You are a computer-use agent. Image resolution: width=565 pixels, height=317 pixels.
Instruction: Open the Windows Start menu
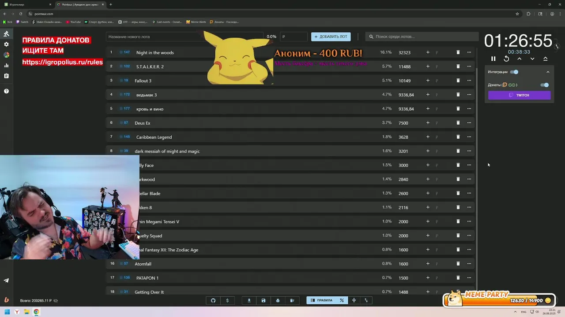[x=7, y=312]
